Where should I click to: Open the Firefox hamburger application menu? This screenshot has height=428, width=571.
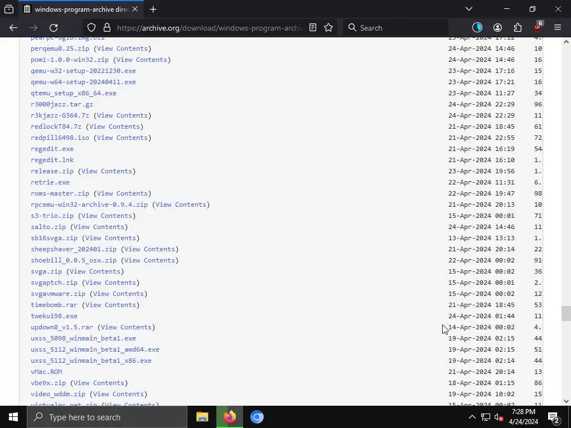pos(558,28)
